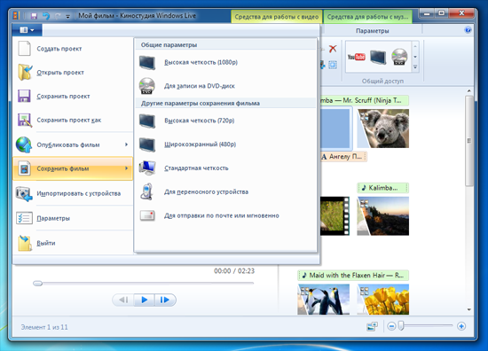Switch to Средства для работы с видео tab
Image resolution: width=488 pixels, height=351 pixels.
pos(276,17)
